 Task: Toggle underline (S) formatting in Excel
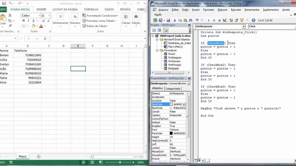coord(33,21)
